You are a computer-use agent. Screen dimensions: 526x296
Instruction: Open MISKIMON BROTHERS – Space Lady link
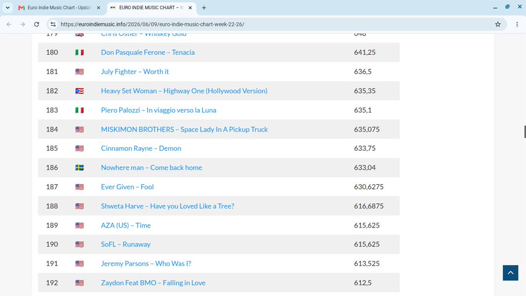(185, 129)
